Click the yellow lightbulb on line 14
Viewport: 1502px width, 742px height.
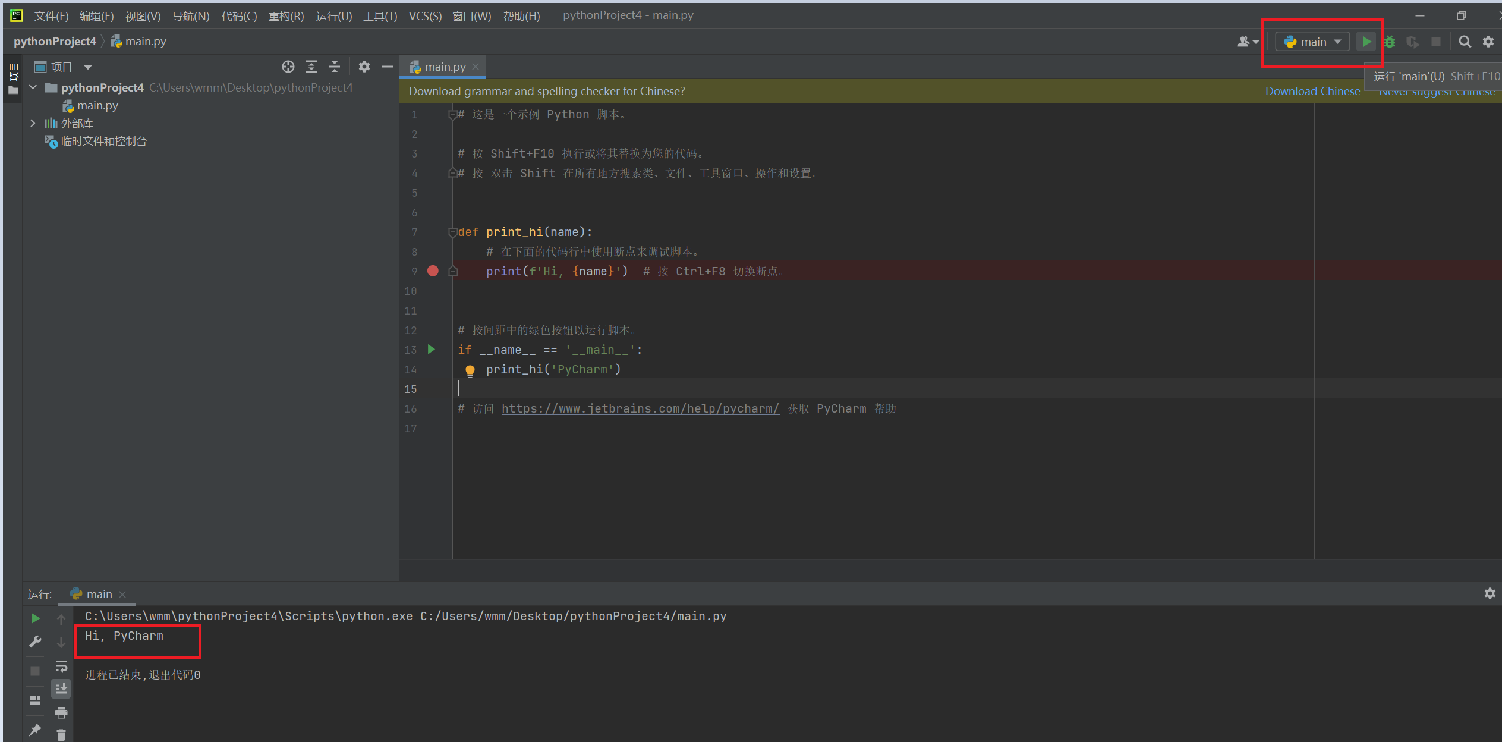470,370
